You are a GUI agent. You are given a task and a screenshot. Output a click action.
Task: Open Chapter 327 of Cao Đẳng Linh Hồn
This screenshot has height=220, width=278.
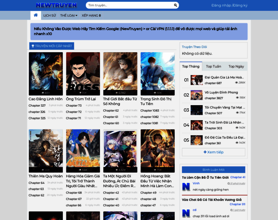37,105
